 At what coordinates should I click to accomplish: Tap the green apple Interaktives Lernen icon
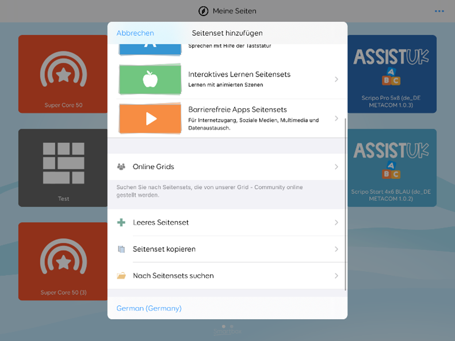[150, 79]
